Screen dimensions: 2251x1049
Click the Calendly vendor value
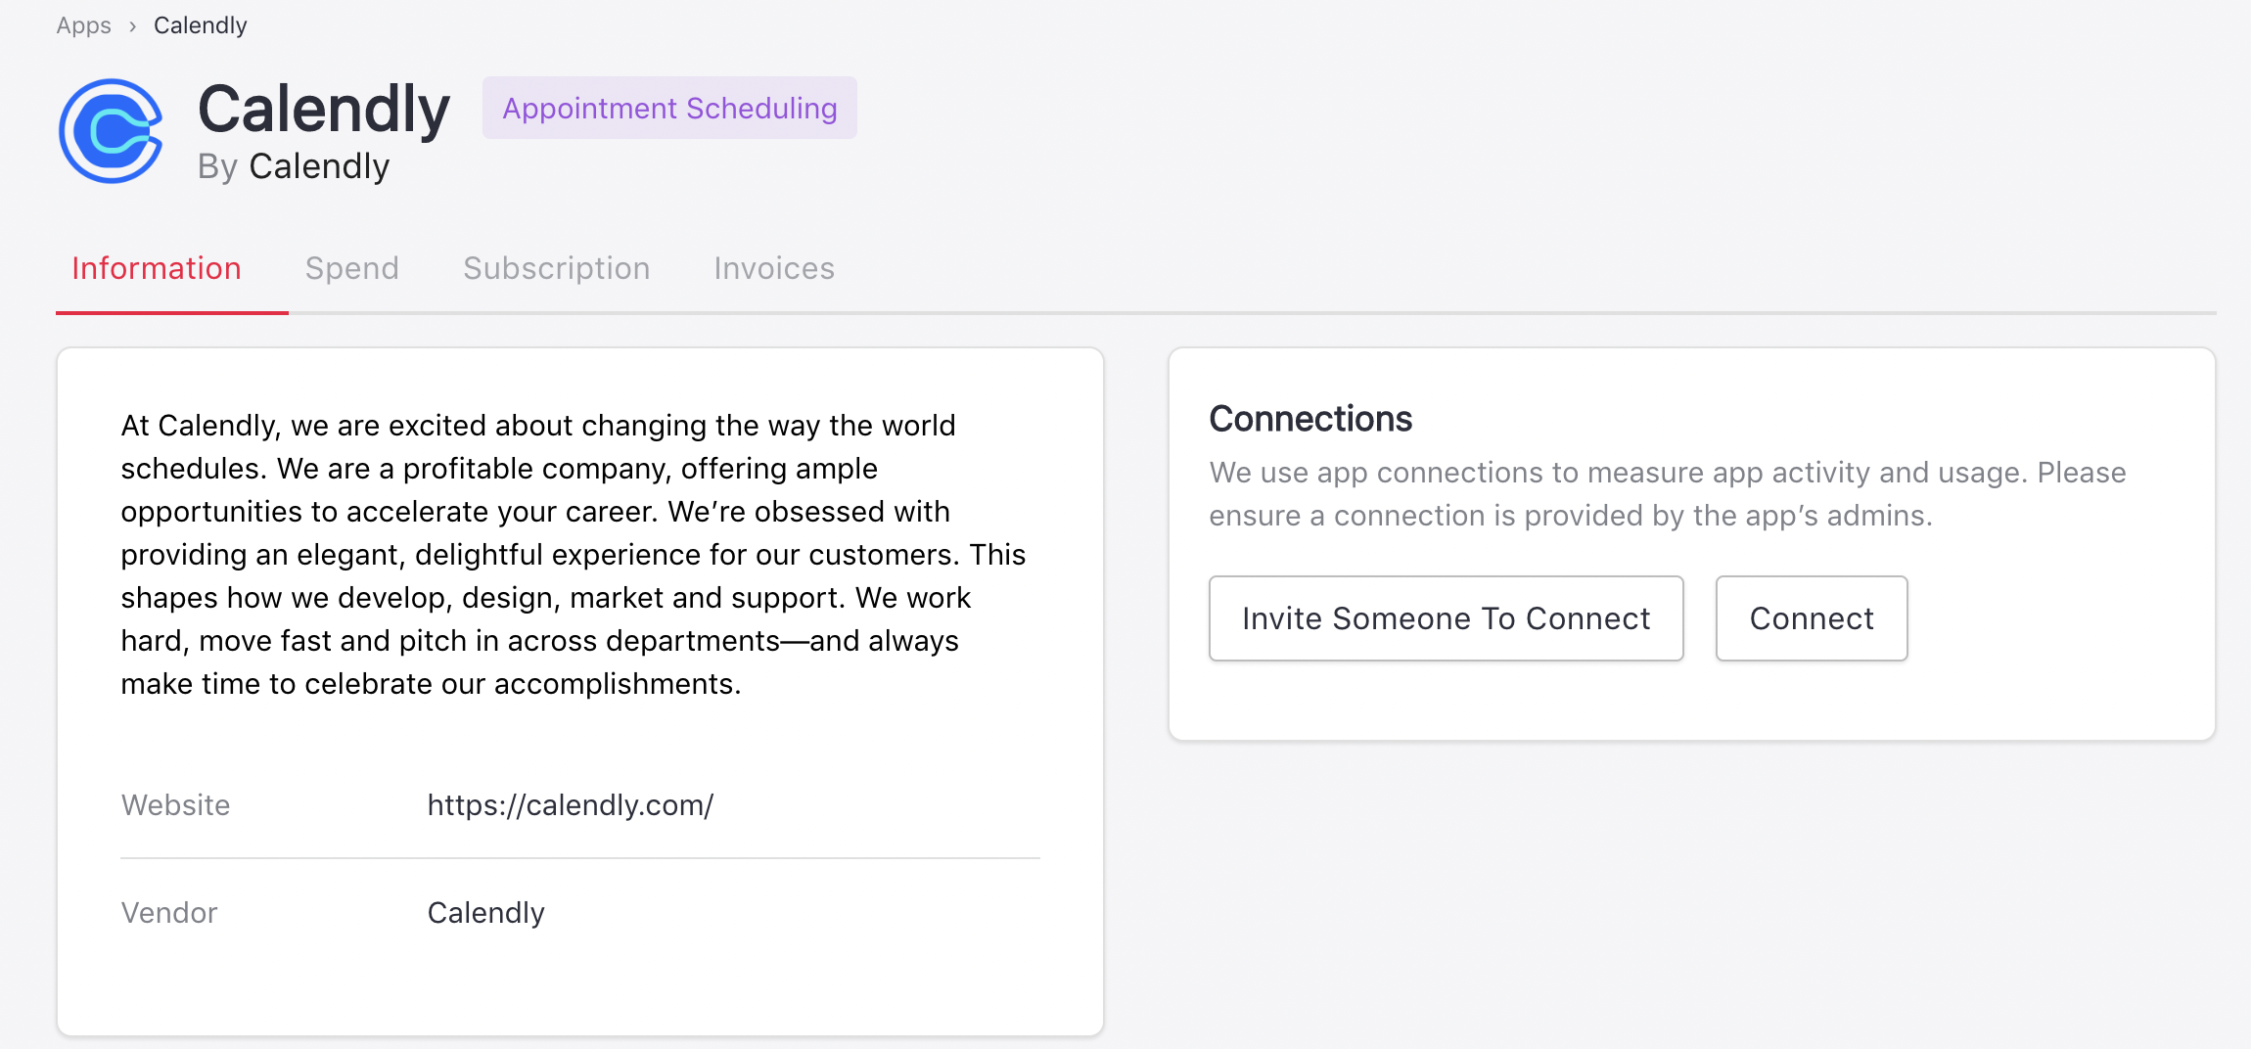(485, 912)
